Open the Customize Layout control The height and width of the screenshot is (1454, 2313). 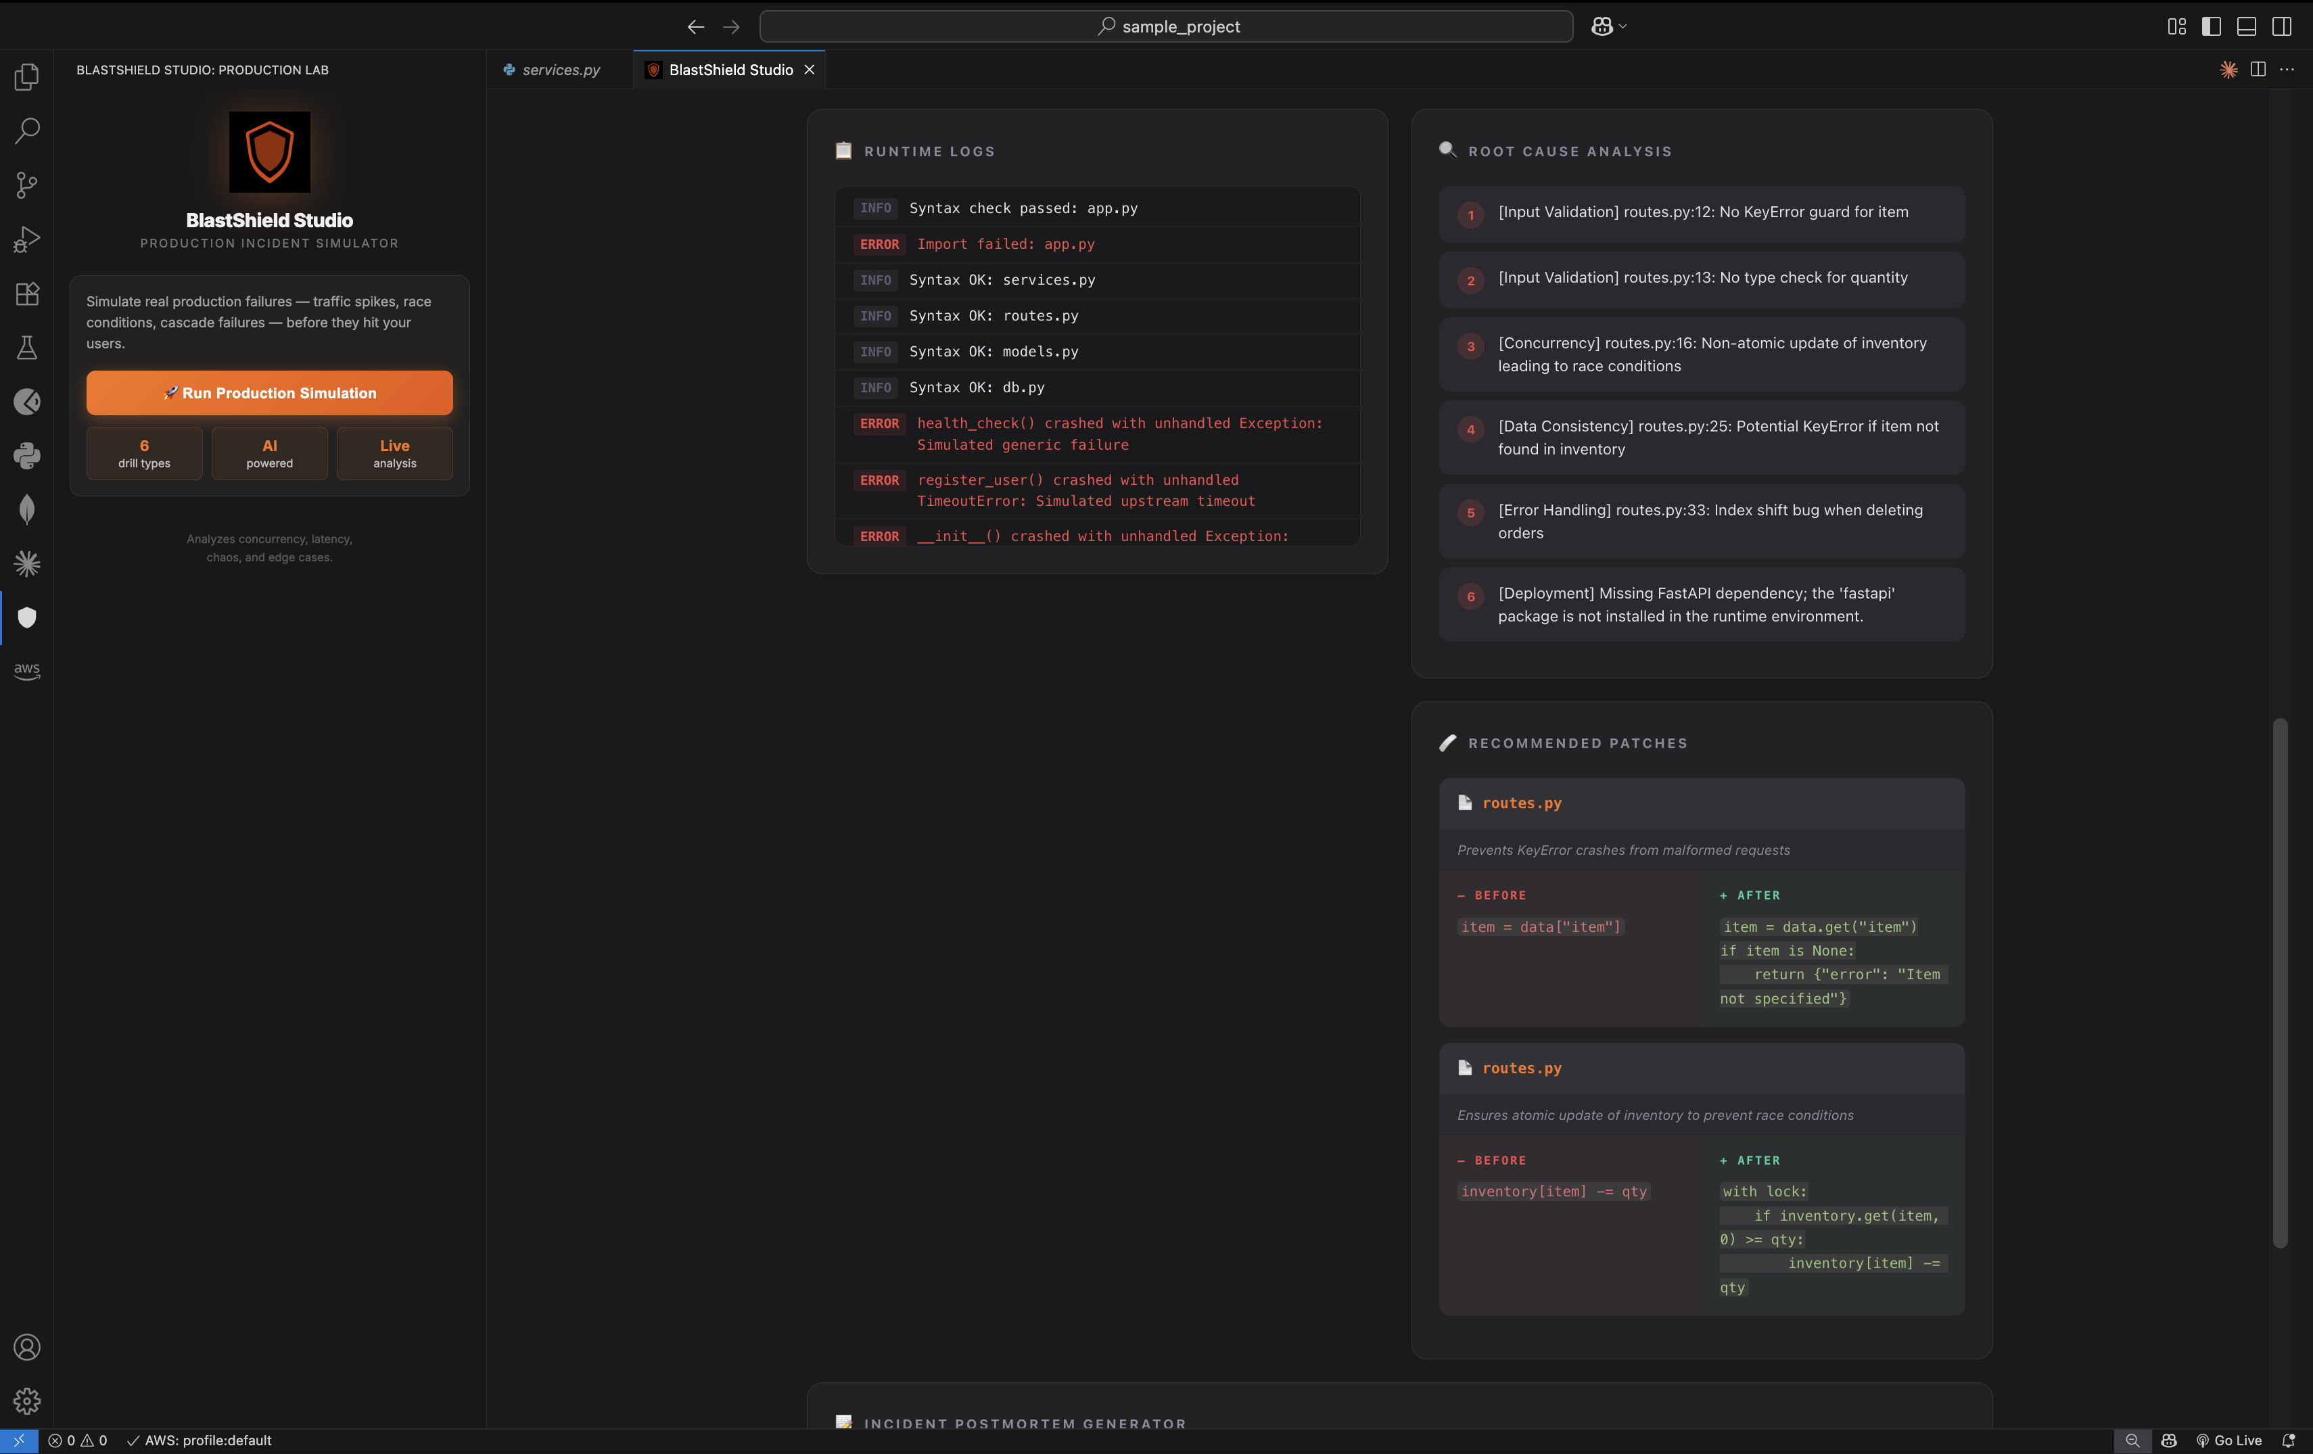click(x=2176, y=27)
